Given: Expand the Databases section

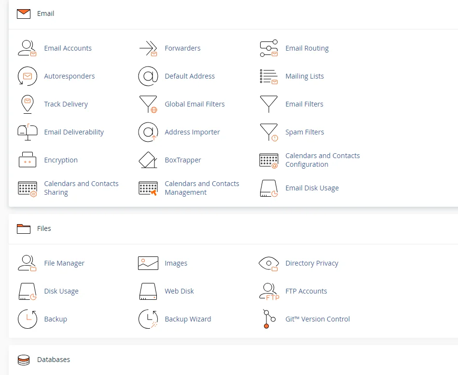Looking at the screenshot, I should [x=54, y=360].
